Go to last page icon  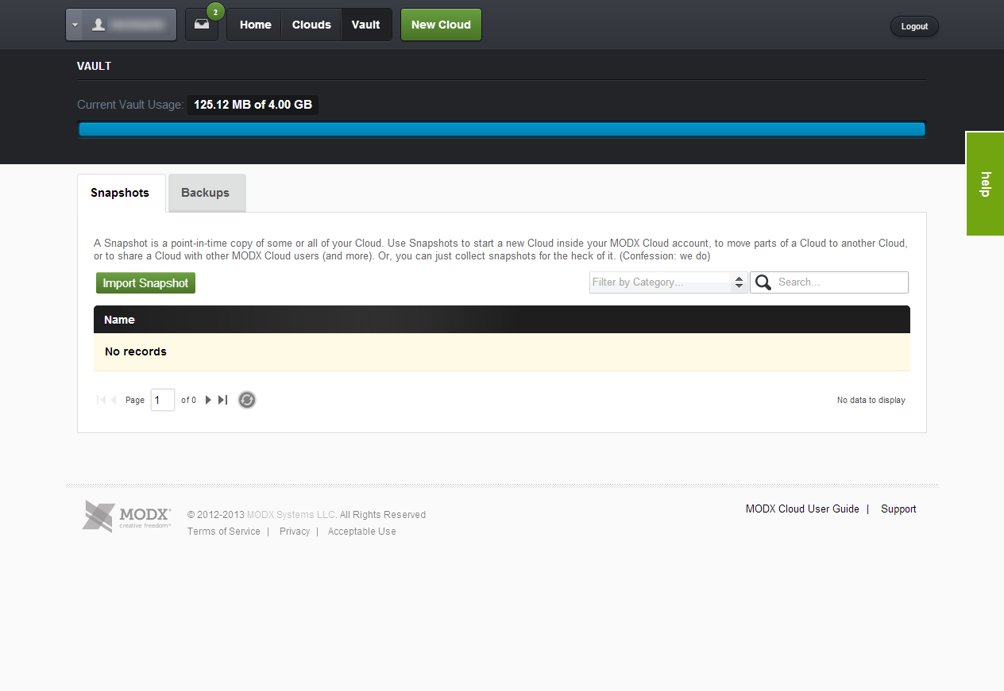[222, 400]
